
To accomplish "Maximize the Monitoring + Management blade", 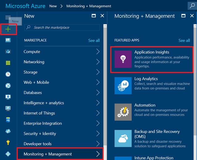I will point(183,16).
